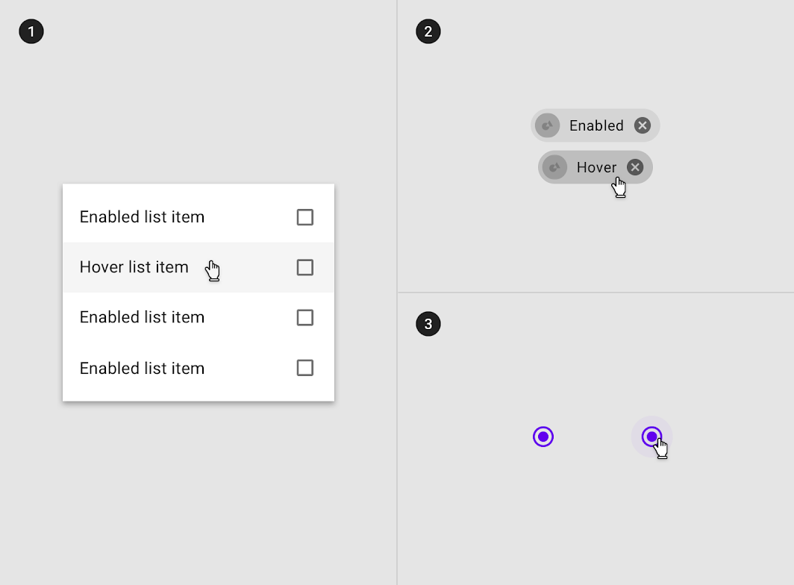Viewport: 794px width, 585px height.
Task: Select the Hover list item text
Action: click(134, 267)
